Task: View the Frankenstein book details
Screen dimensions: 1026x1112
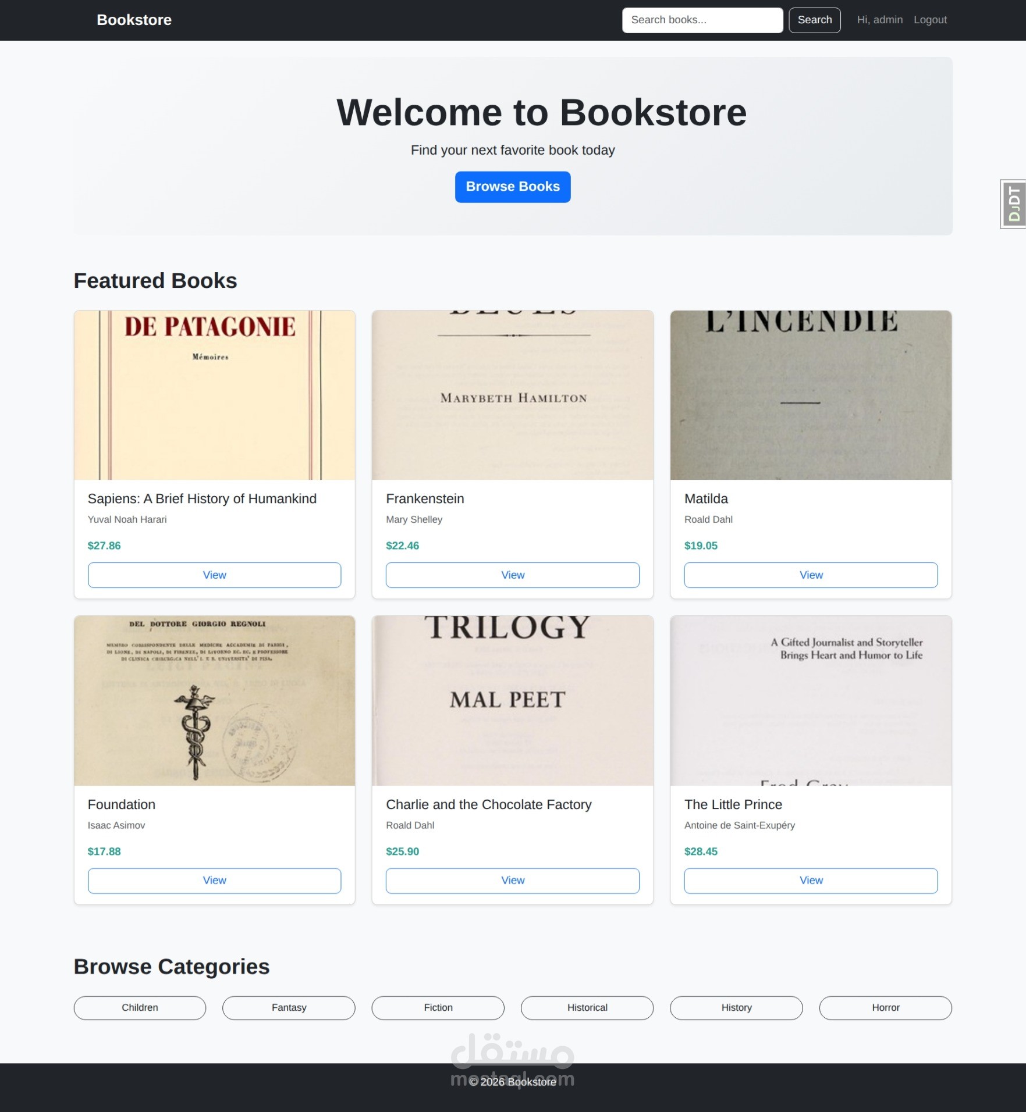Action: [513, 575]
